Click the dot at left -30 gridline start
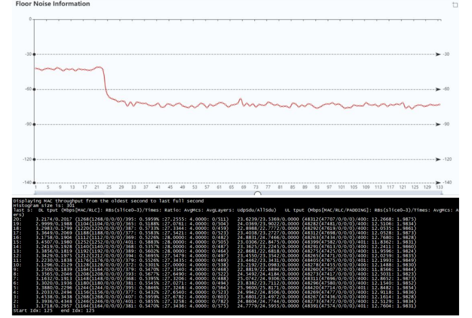The width and height of the screenshot is (472, 318). point(34,54)
